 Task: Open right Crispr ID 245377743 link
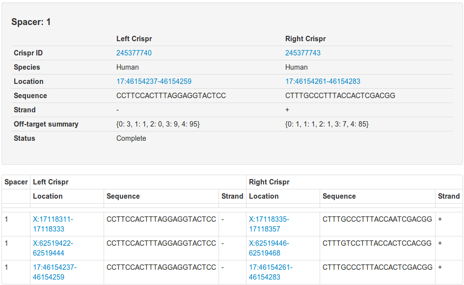pos(302,53)
